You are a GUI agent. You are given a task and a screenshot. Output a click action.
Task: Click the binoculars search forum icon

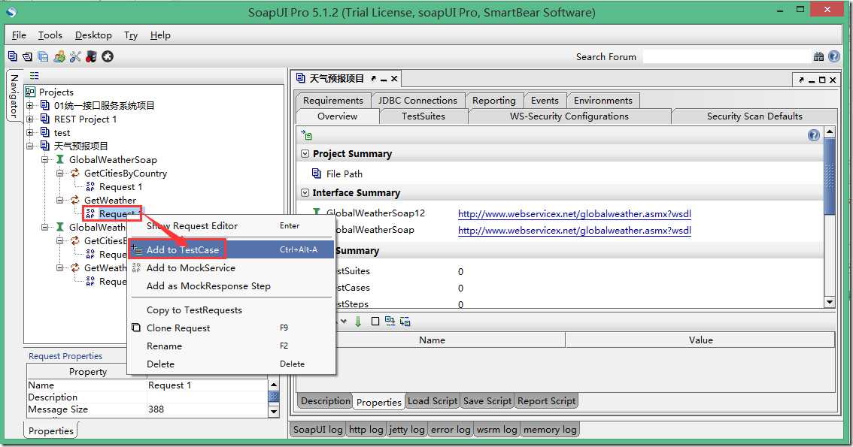(818, 56)
